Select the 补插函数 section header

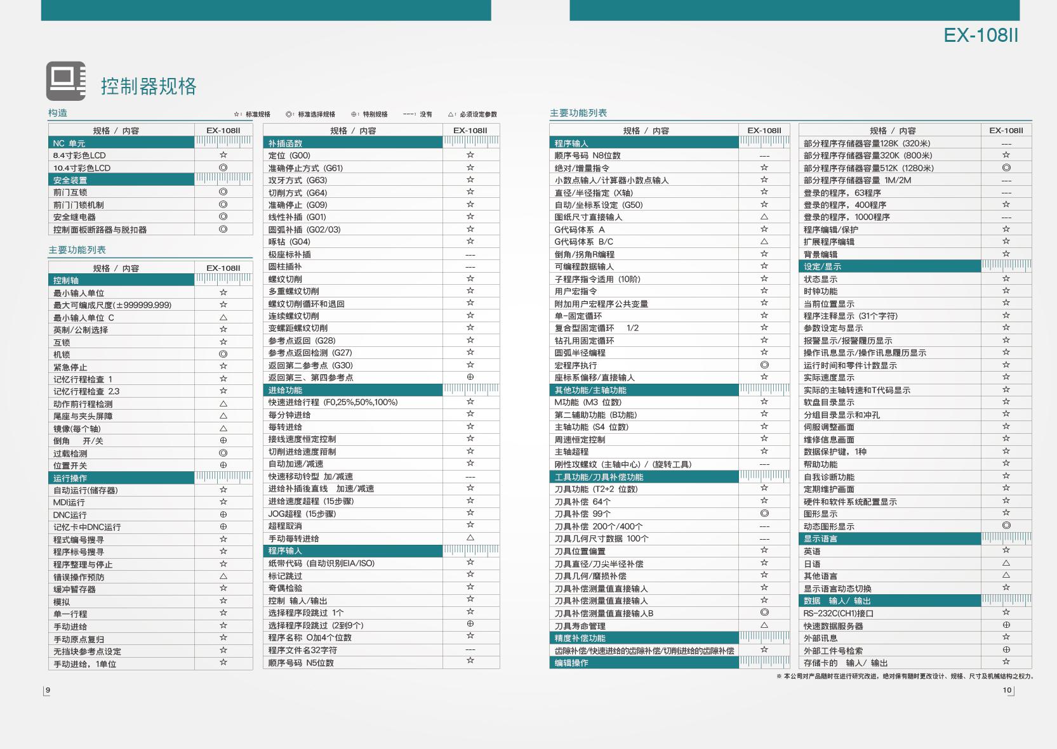(353, 143)
